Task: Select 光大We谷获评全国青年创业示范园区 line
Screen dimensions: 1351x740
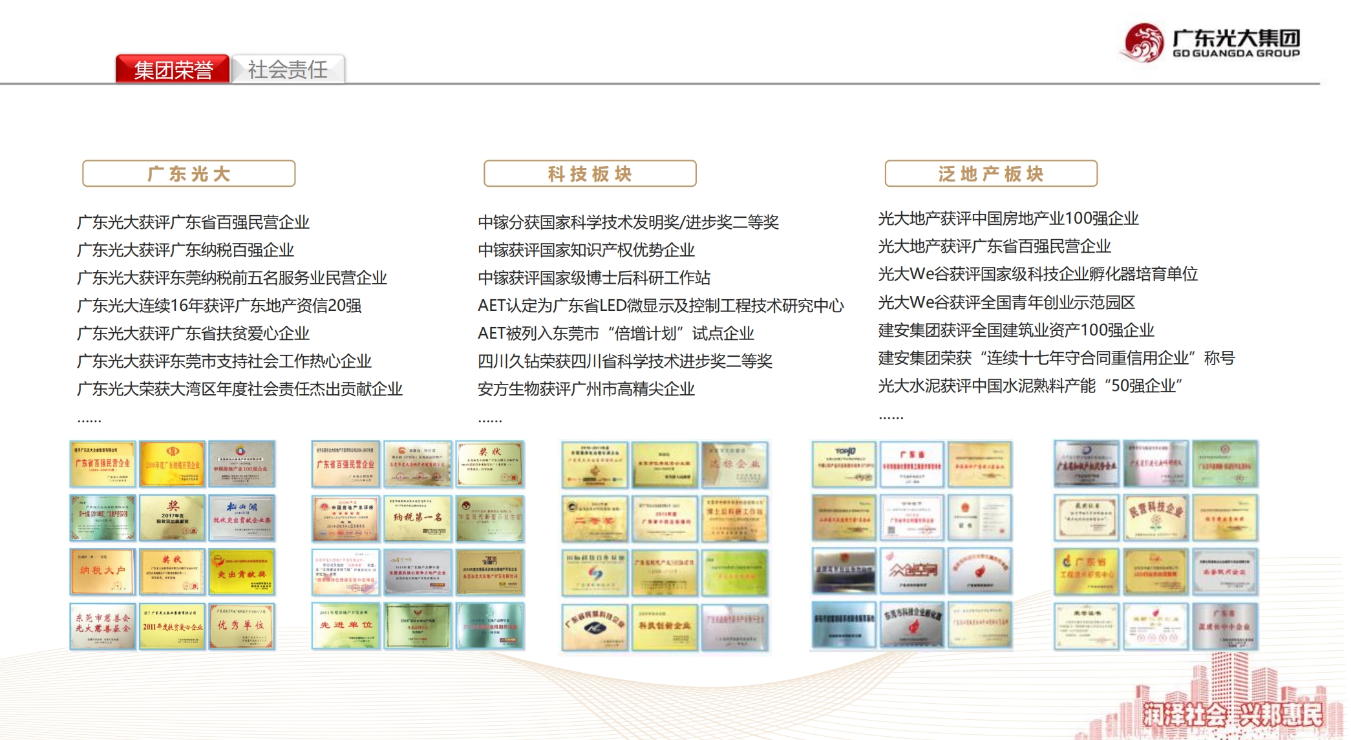Action: 1006,302
